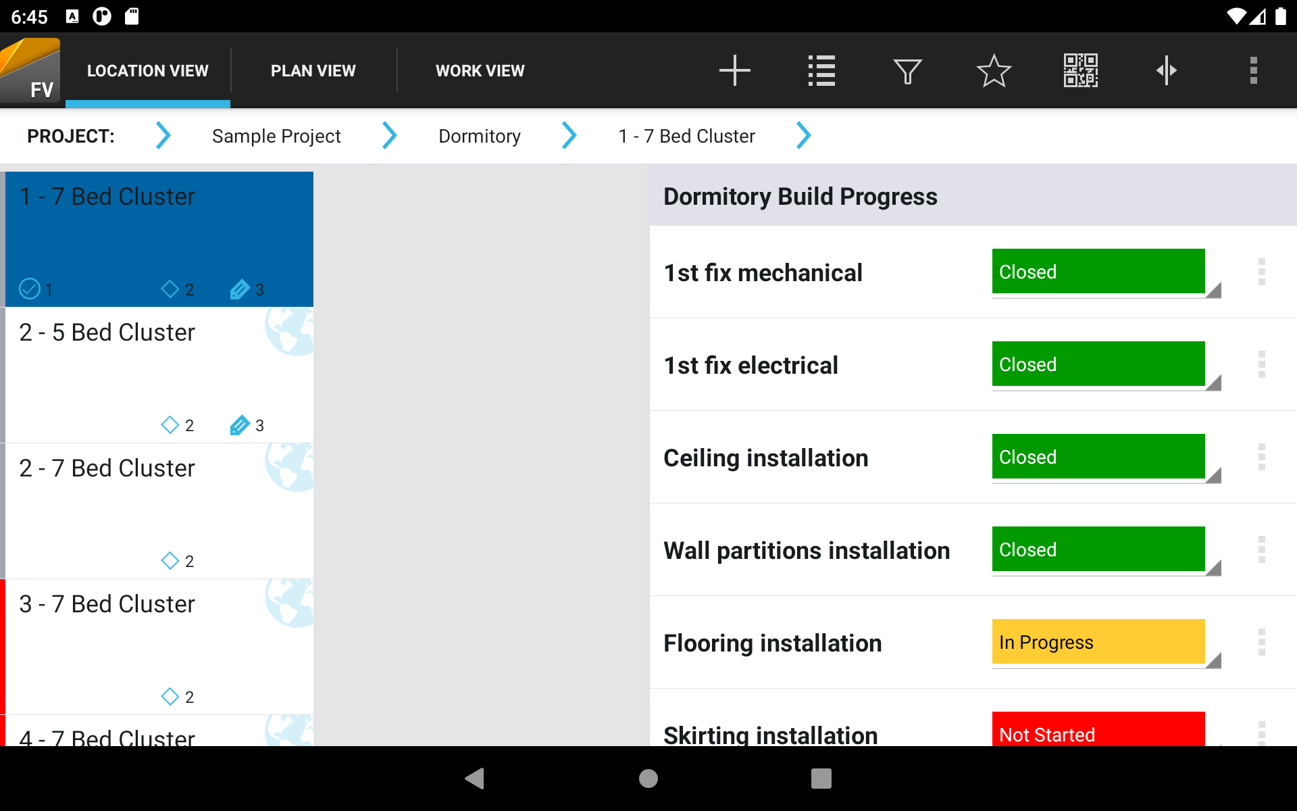This screenshot has height=811, width=1297.
Task: Open Not Started dropdown for Skirting installation
Action: [x=1107, y=729]
